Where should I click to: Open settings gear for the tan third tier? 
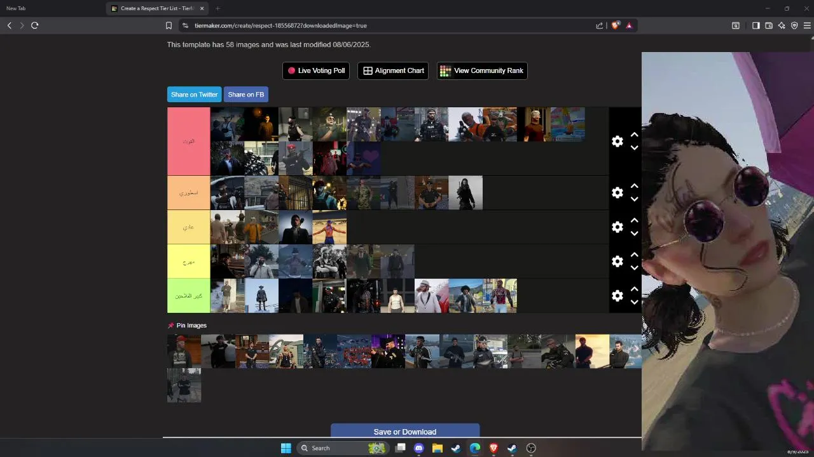coord(617,227)
